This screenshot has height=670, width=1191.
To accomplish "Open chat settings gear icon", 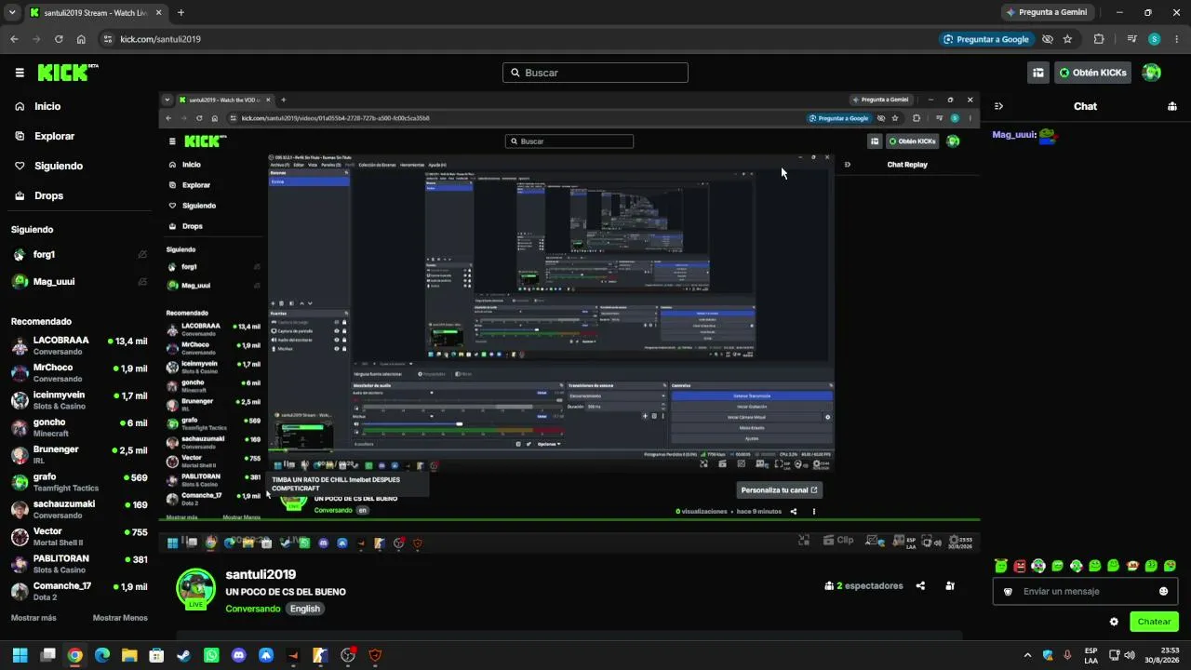I will coord(1114,622).
